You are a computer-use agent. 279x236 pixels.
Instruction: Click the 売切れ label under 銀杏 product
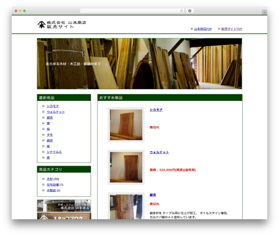tap(155, 204)
